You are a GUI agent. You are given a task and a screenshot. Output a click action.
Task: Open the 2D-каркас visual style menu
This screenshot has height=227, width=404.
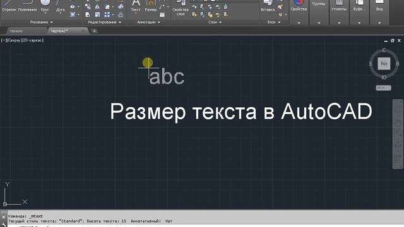tap(33, 40)
